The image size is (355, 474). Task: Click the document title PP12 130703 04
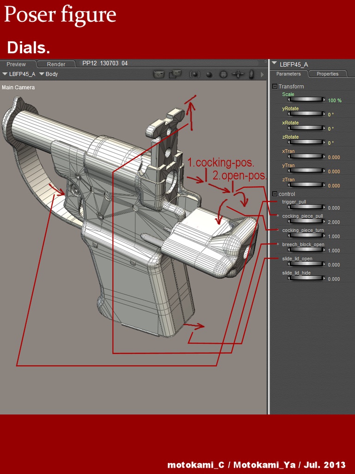[105, 63]
